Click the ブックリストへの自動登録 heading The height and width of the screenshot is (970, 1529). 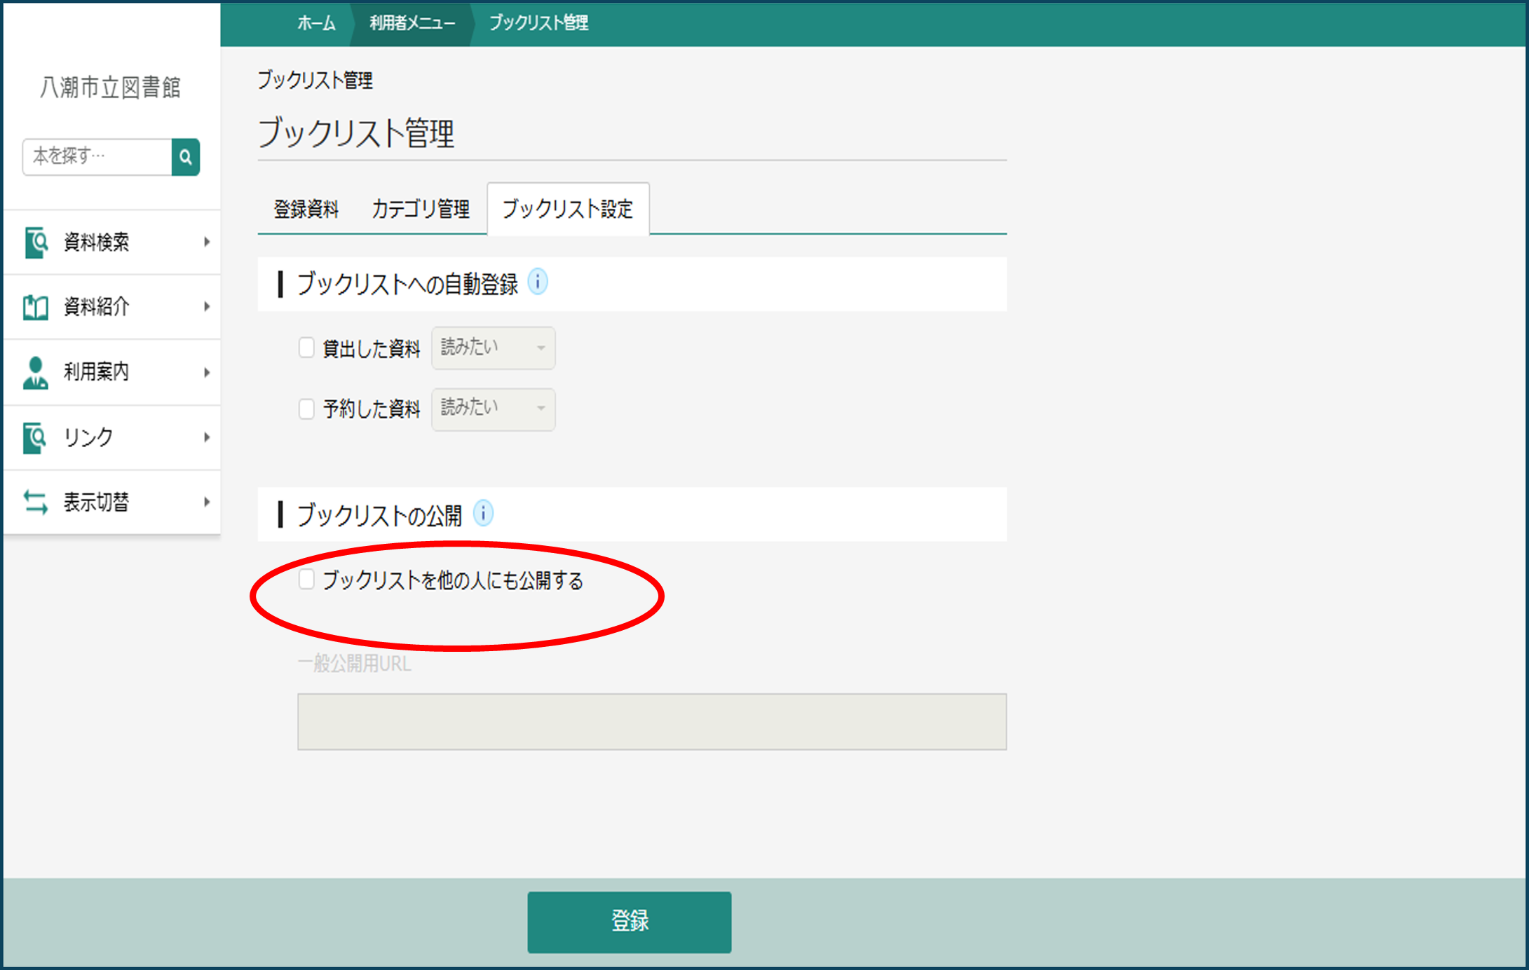coord(408,284)
